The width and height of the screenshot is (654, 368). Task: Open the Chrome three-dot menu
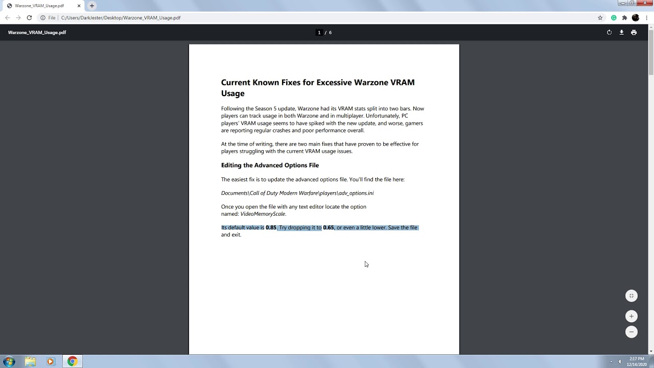(646, 17)
